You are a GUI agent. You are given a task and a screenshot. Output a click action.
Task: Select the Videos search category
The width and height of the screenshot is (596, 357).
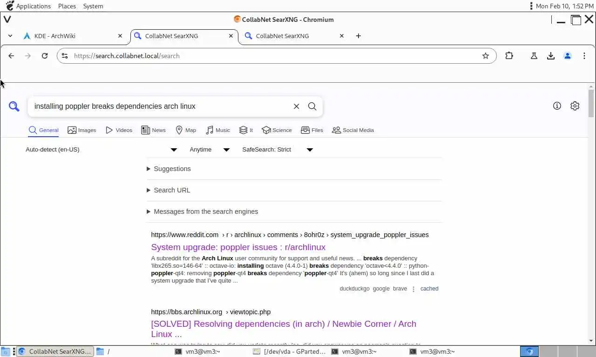[x=119, y=130]
